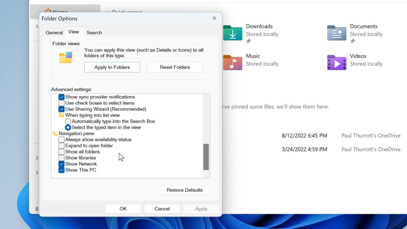407x229 pixels.
Task: Uncheck Show Network option
Action: (61, 164)
